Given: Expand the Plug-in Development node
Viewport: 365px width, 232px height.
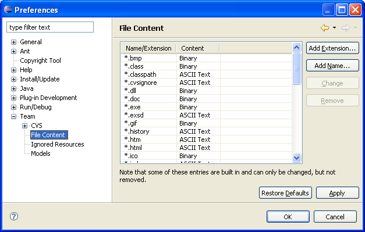Looking at the screenshot, I should point(13,98).
